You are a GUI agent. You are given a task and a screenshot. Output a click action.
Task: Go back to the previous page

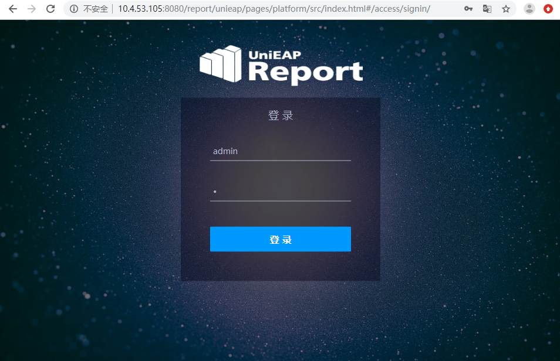point(13,9)
